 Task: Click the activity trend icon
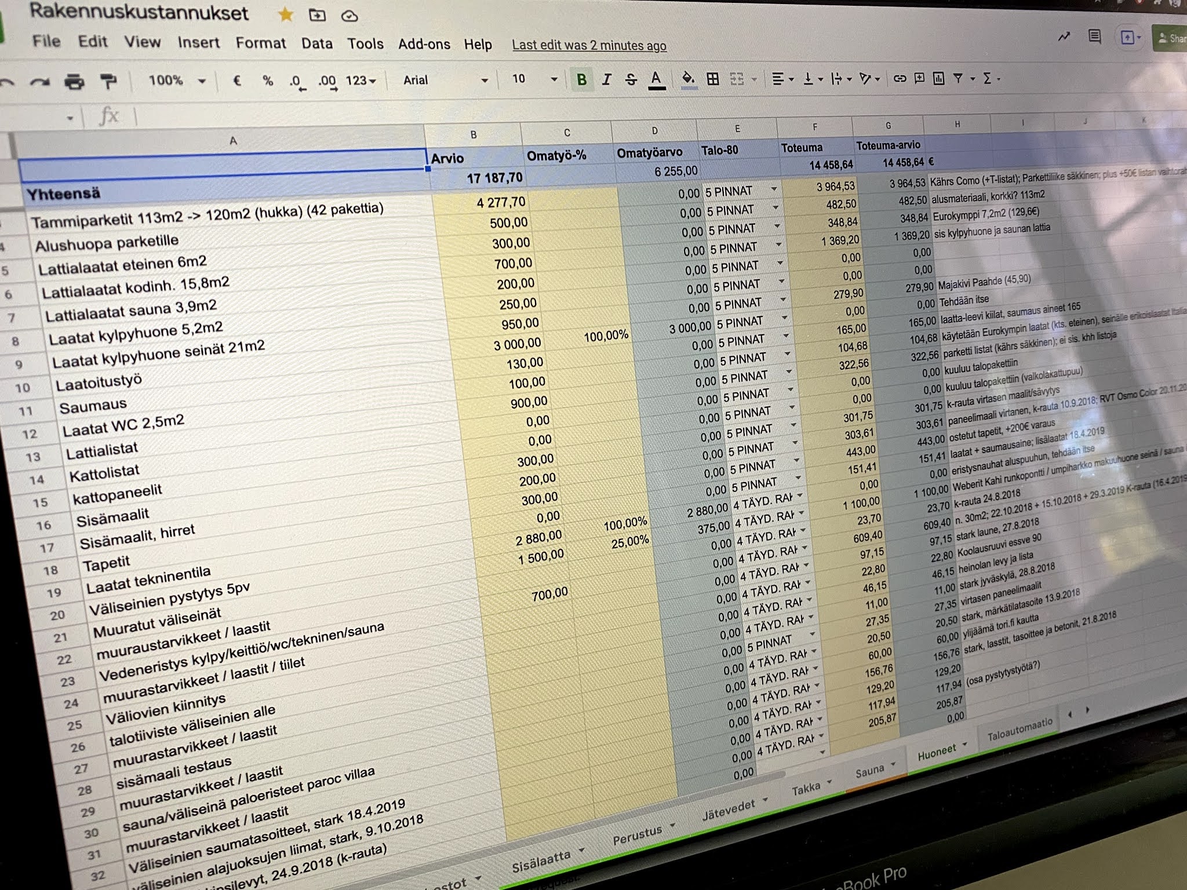[x=1064, y=37]
